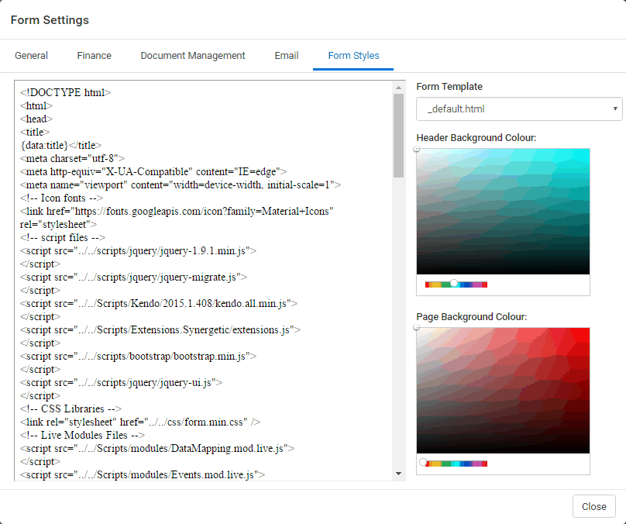Image resolution: width=626 pixels, height=524 pixels.
Task: Open the Form Styles tab
Action: pos(354,56)
